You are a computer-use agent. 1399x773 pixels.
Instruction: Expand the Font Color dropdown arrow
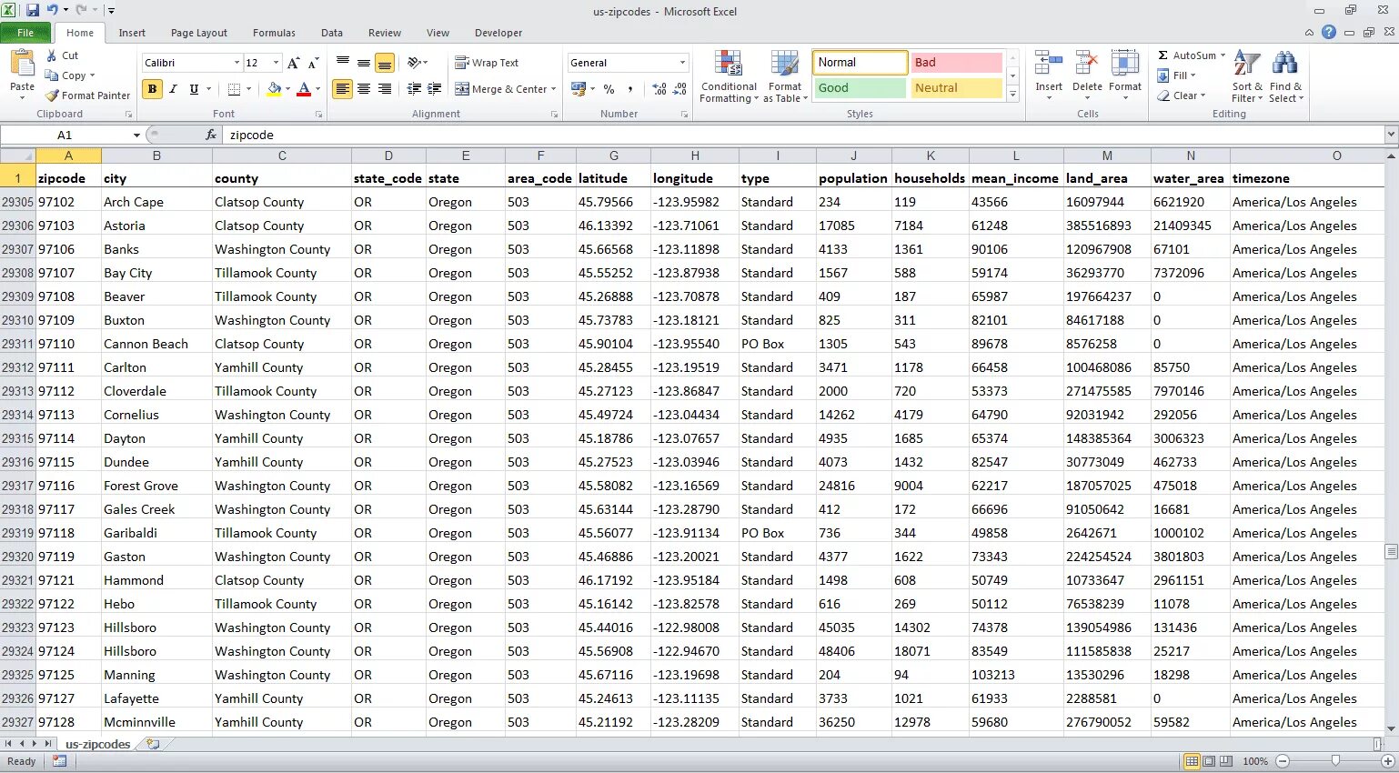317,89
